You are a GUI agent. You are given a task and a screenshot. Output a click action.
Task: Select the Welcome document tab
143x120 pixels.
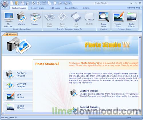click(10, 34)
